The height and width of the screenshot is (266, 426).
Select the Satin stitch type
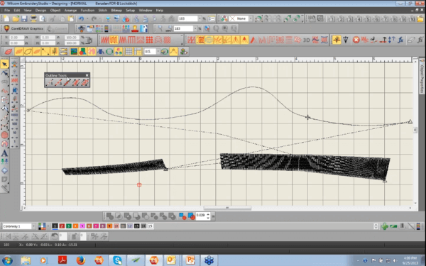(105, 40)
